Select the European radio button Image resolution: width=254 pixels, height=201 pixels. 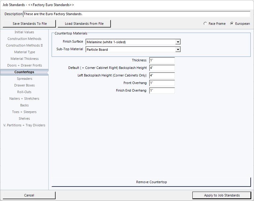pyautogui.click(x=232, y=24)
